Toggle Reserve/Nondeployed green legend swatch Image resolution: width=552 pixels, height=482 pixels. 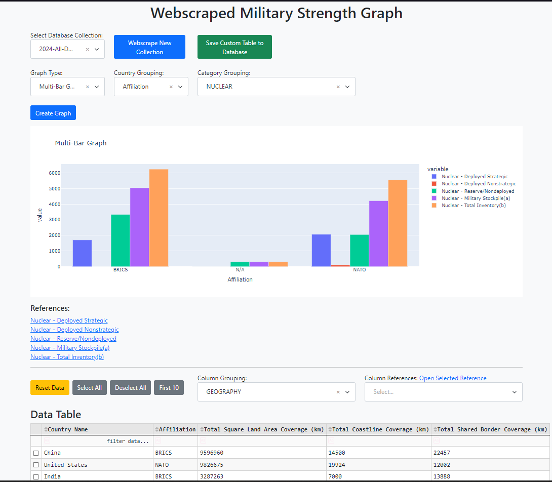[434, 191]
